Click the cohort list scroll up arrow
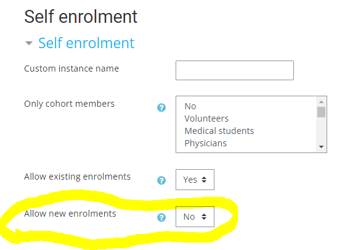 tap(321, 102)
